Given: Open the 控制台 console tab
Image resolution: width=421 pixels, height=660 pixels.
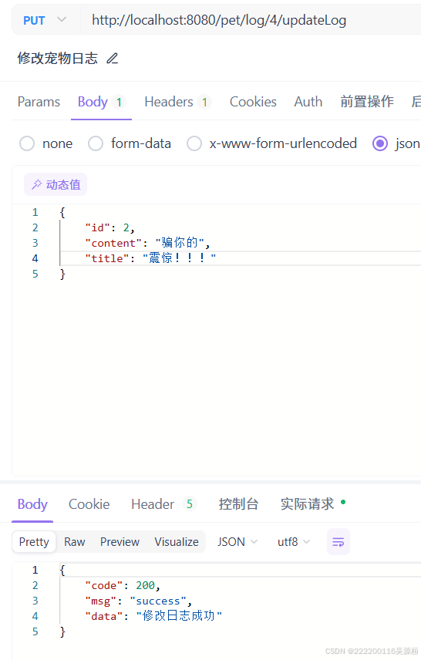Looking at the screenshot, I should click(238, 503).
